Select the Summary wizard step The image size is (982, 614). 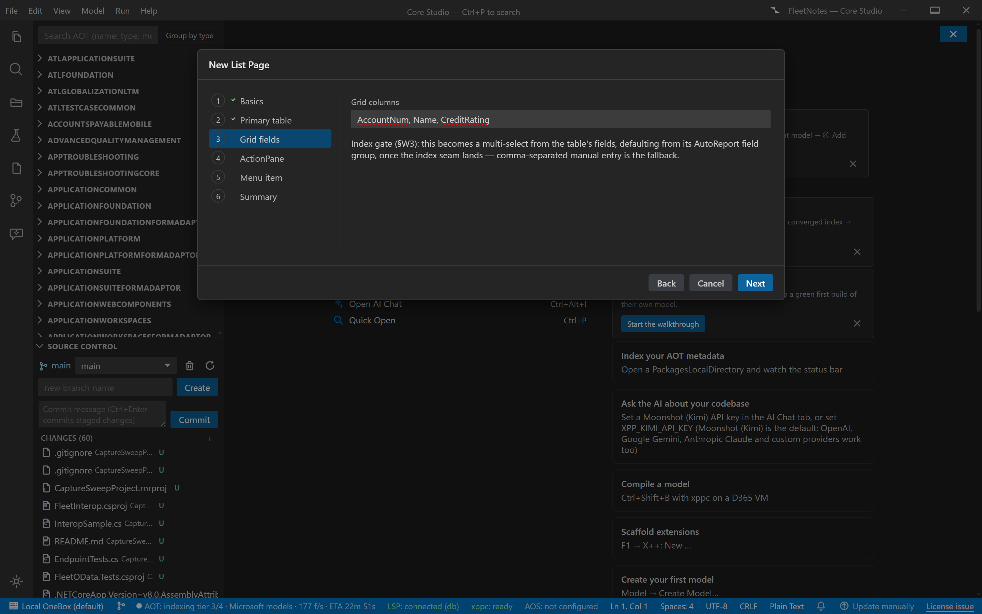click(270, 196)
